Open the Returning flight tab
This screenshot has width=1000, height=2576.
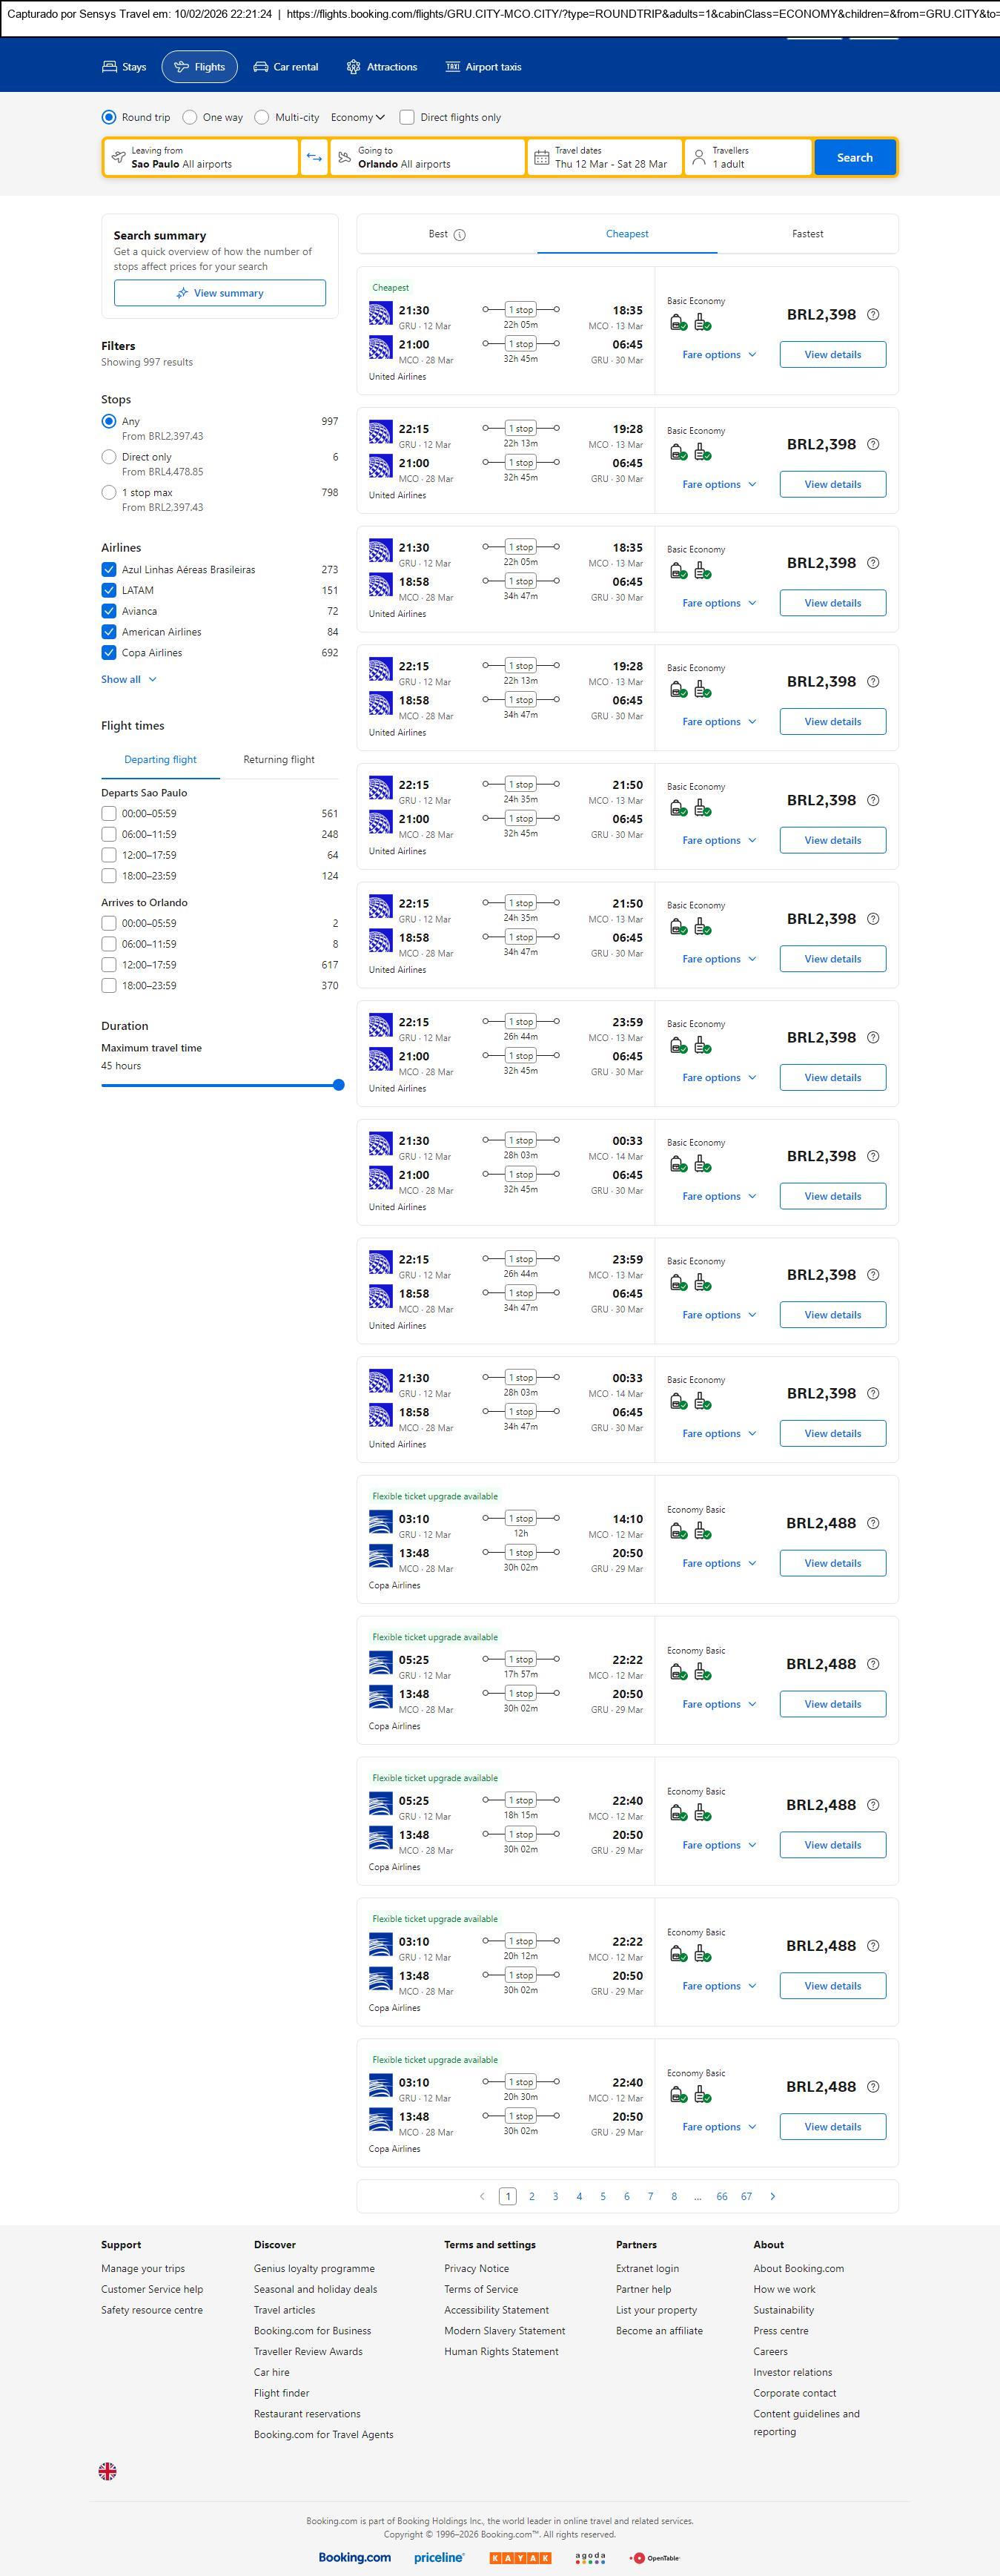[x=279, y=759]
